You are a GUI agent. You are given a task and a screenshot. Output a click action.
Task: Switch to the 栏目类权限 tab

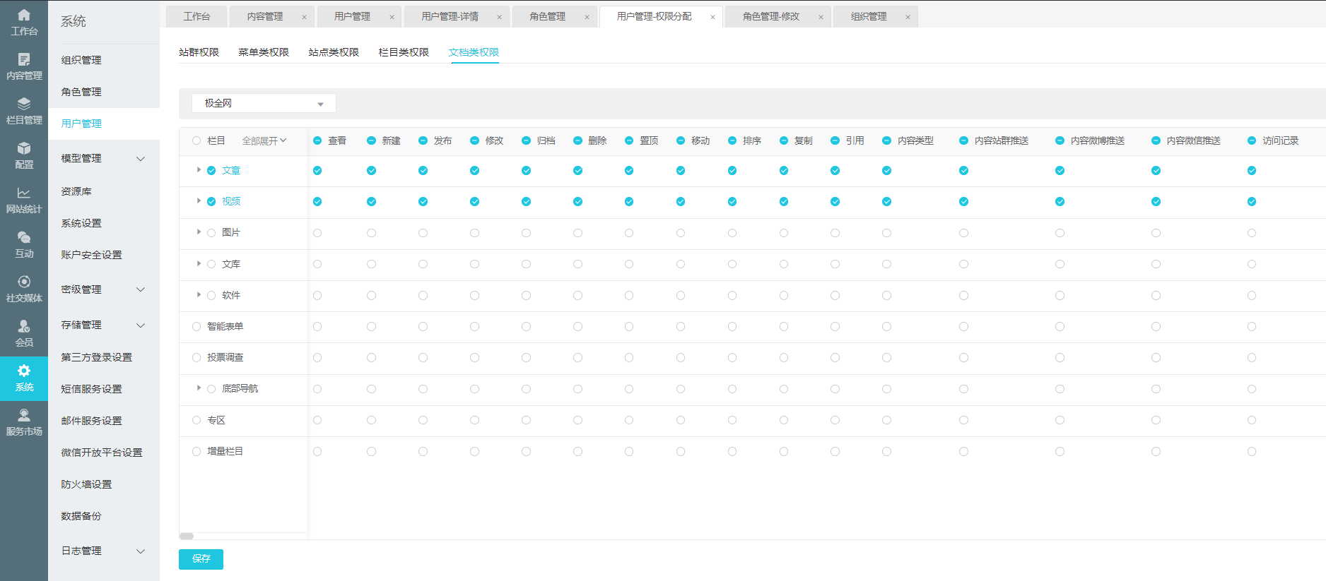point(404,52)
